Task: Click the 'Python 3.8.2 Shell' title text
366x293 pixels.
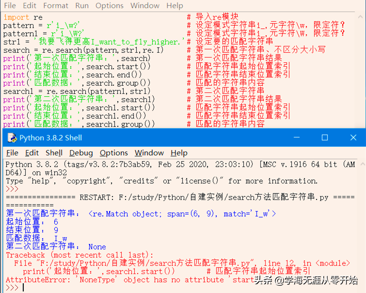Action: pyautogui.click(x=50, y=138)
